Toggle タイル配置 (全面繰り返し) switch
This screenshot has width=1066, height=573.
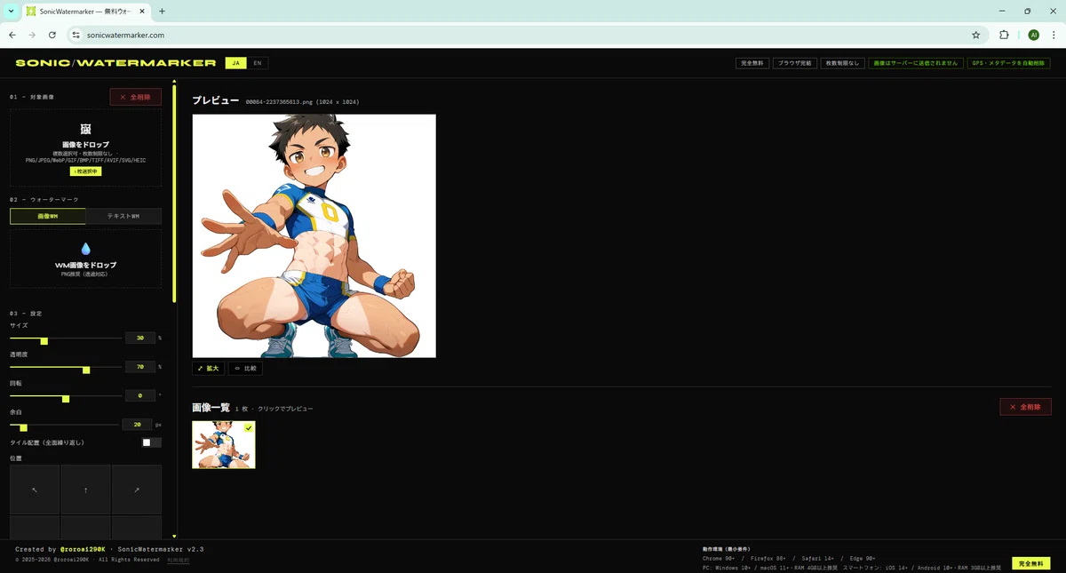click(152, 442)
